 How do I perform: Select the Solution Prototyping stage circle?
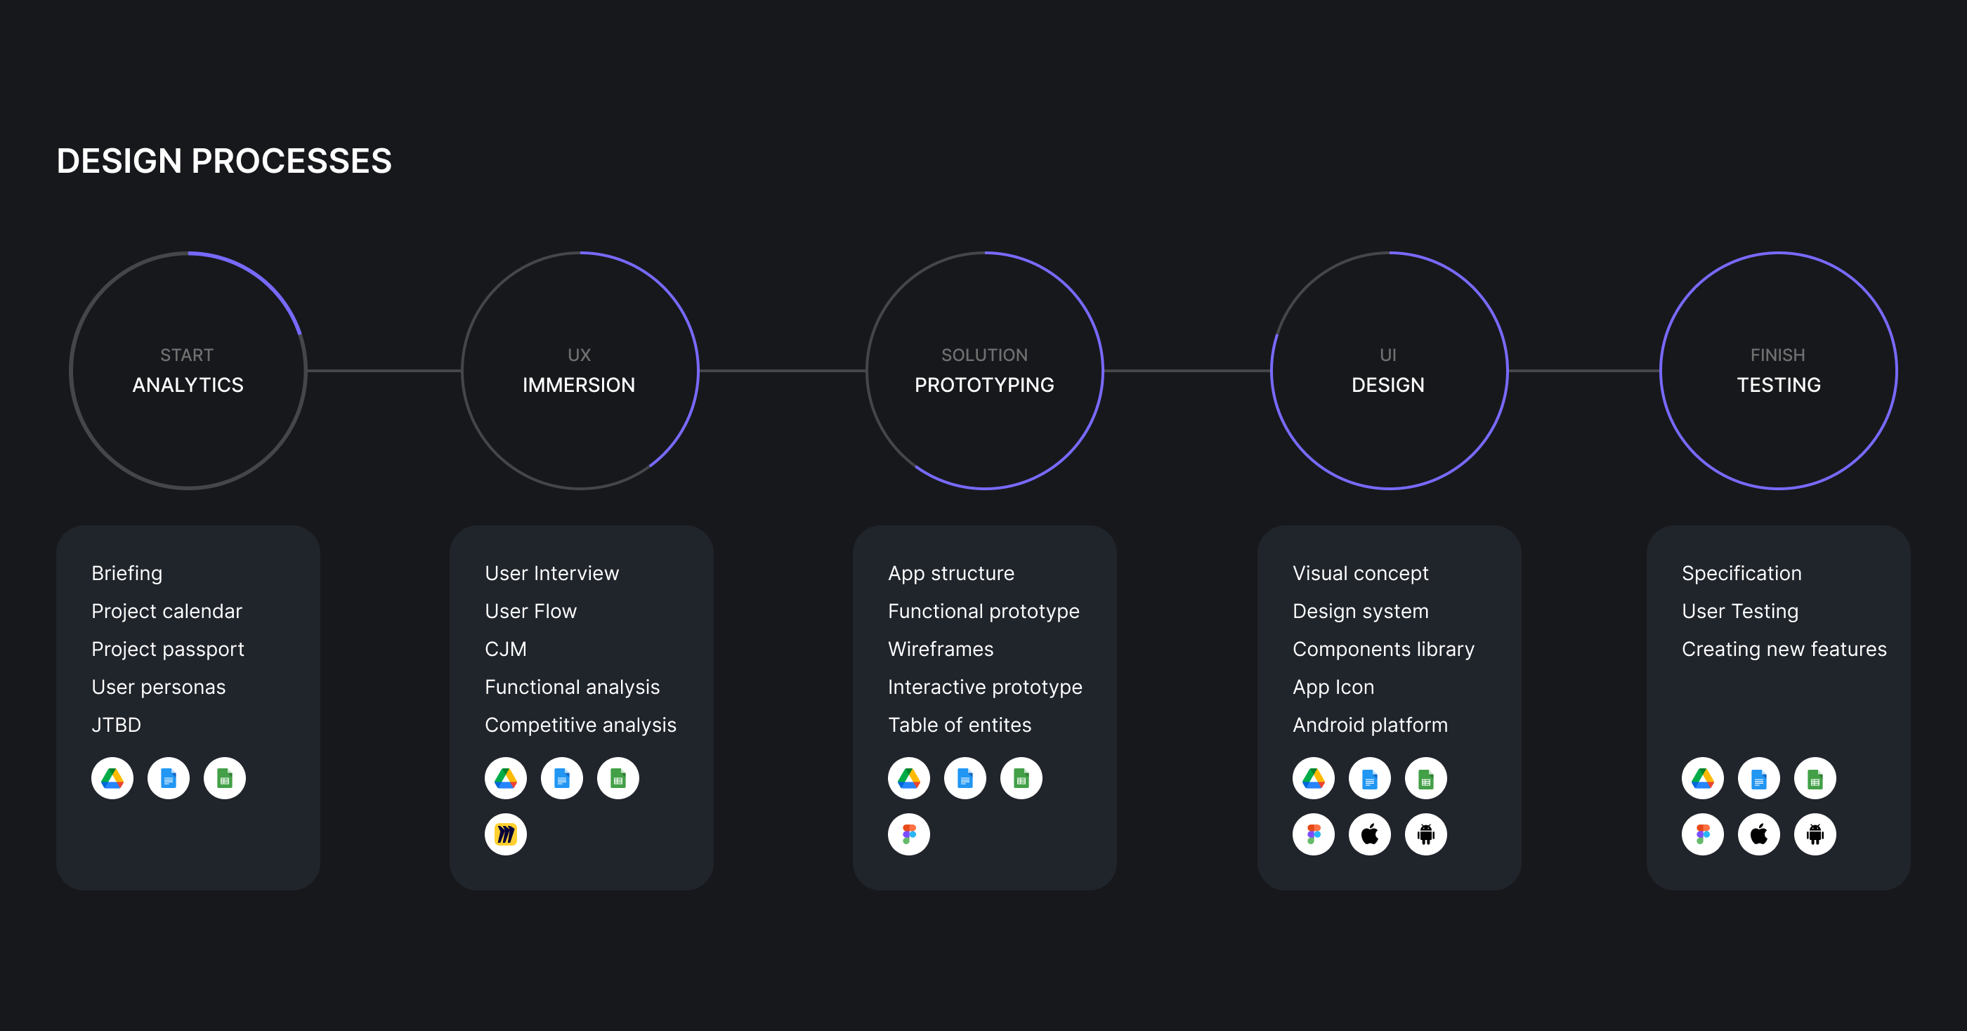[984, 371]
